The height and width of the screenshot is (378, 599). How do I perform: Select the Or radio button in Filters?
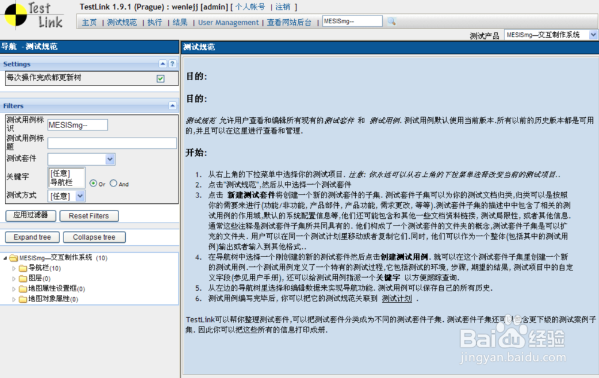point(95,184)
